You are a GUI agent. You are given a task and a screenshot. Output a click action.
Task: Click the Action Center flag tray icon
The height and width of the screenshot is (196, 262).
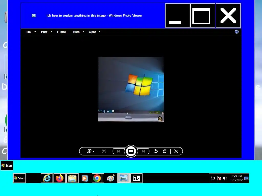coord(219,178)
